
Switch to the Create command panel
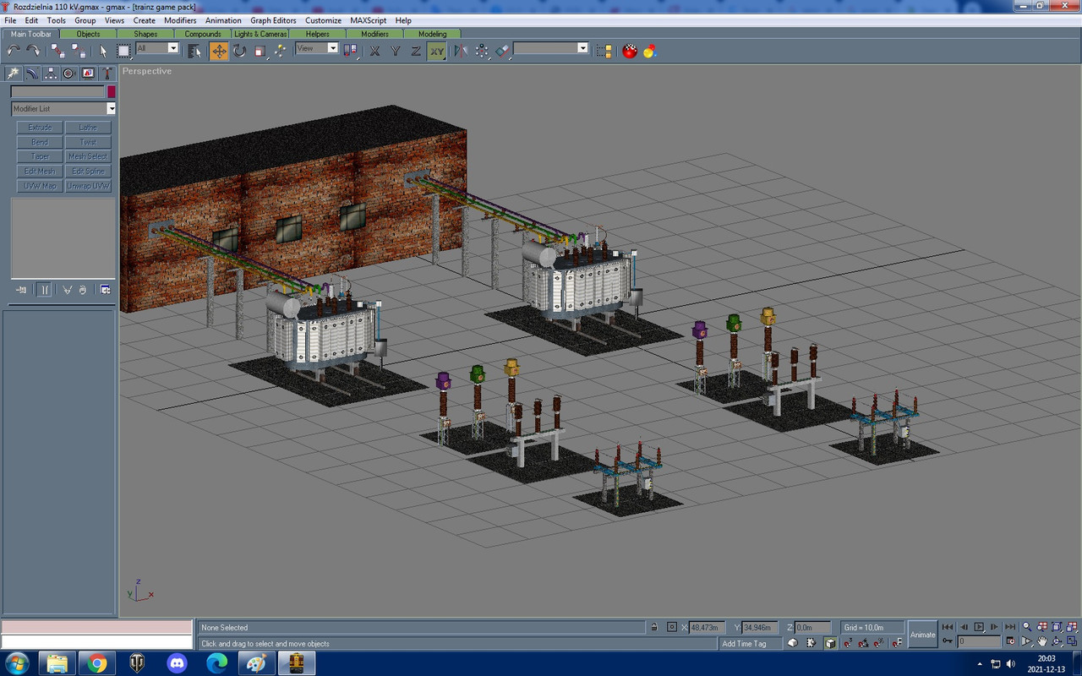point(14,74)
